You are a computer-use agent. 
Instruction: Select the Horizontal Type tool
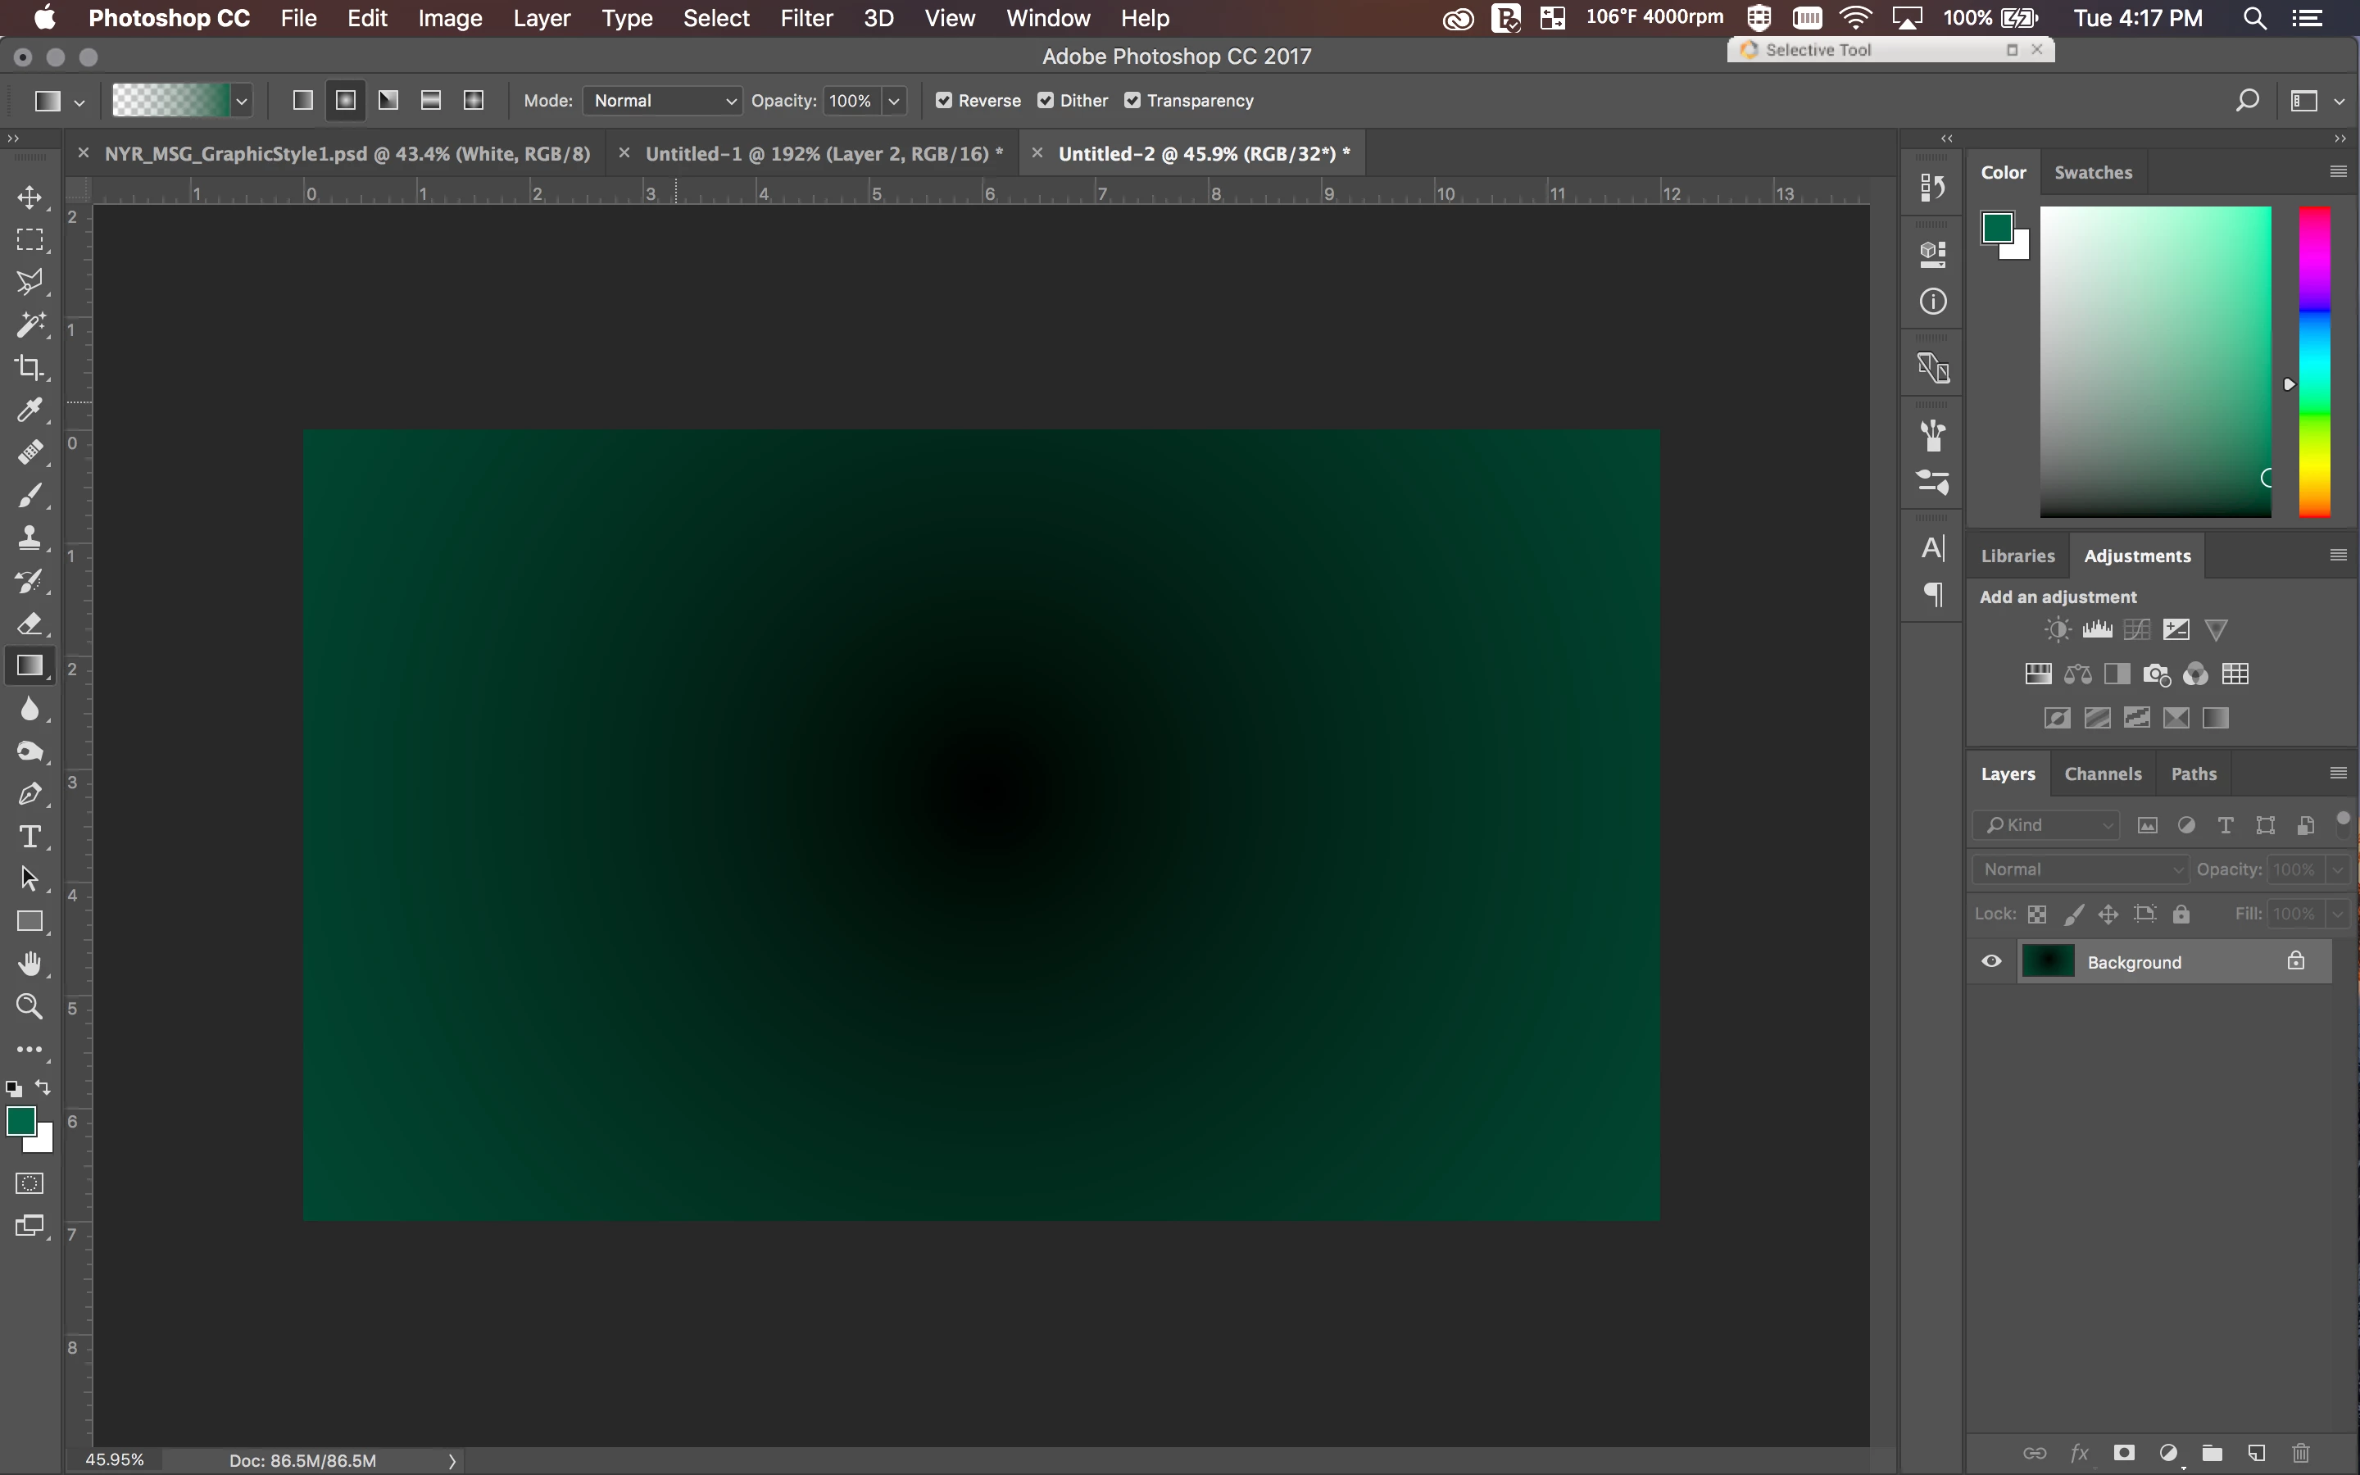(29, 837)
